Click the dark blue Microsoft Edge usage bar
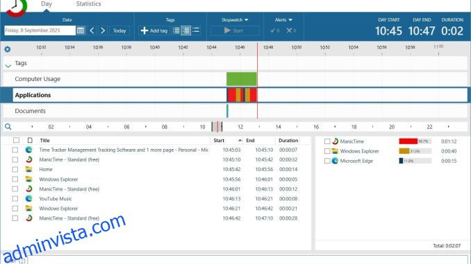Image resolution: width=471 pixels, height=264 pixels. click(x=401, y=161)
